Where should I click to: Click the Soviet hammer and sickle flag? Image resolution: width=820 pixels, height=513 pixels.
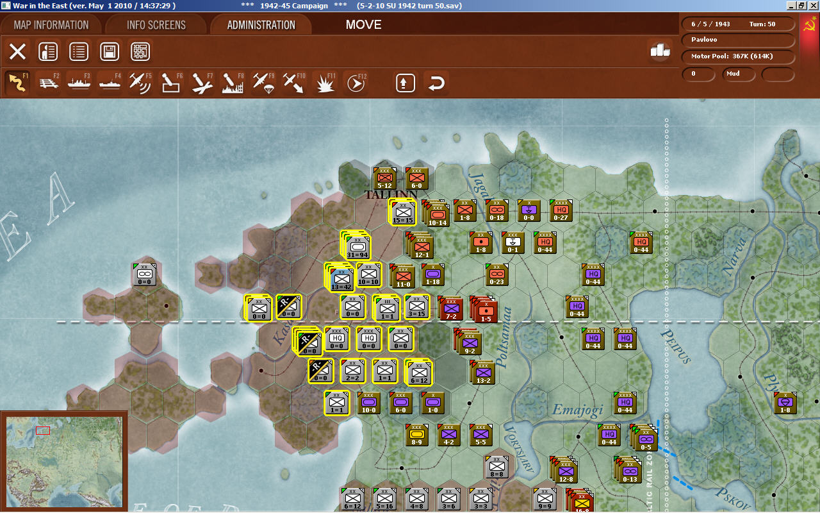coord(810,26)
